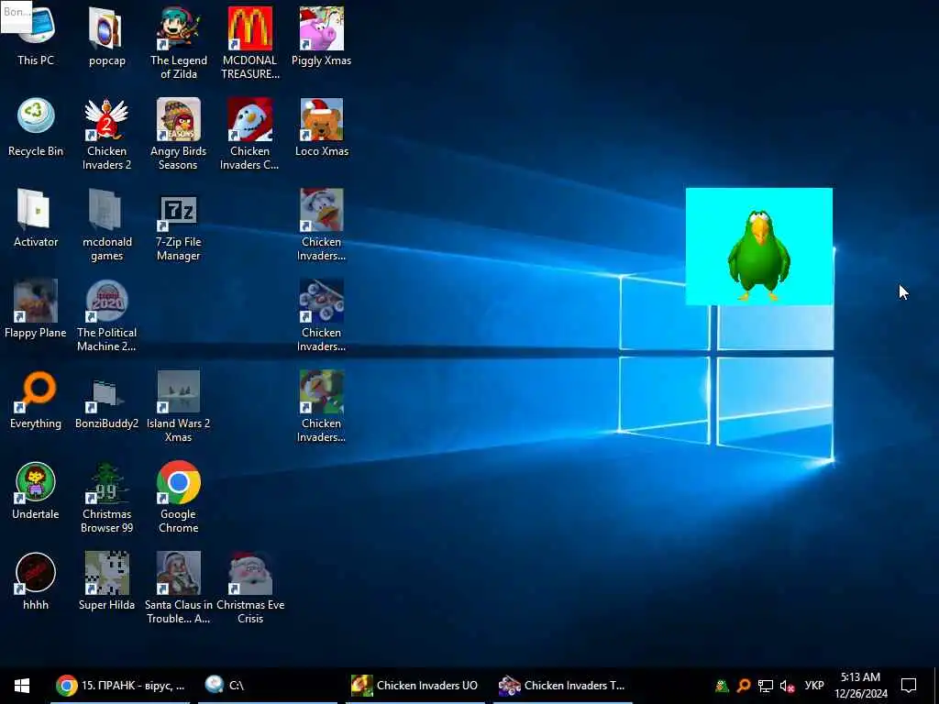The image size is (939, 704).
Task: Click the green tree tray icon
Action: [x=722, y=686]
